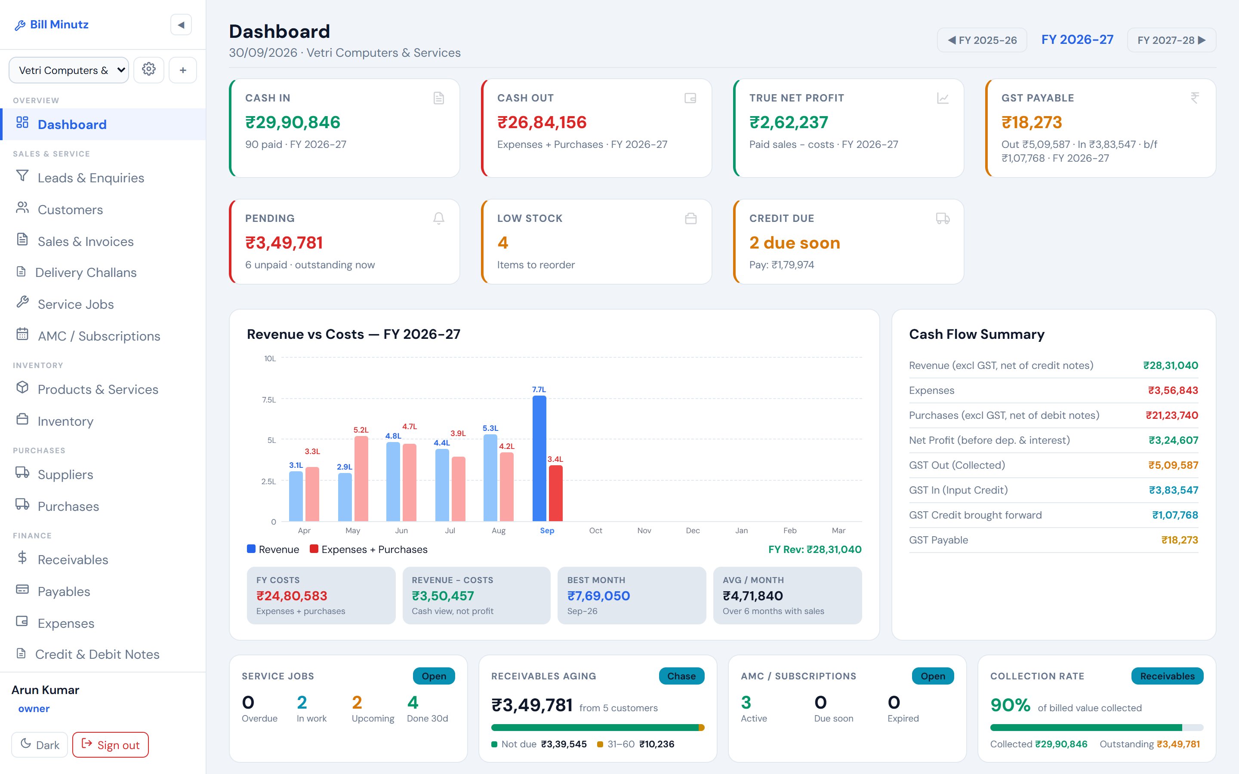Collapse the sidebar with arrow button
This screenshot has width=1239, height=774.
pyautogui.click(x=181, y=25)
